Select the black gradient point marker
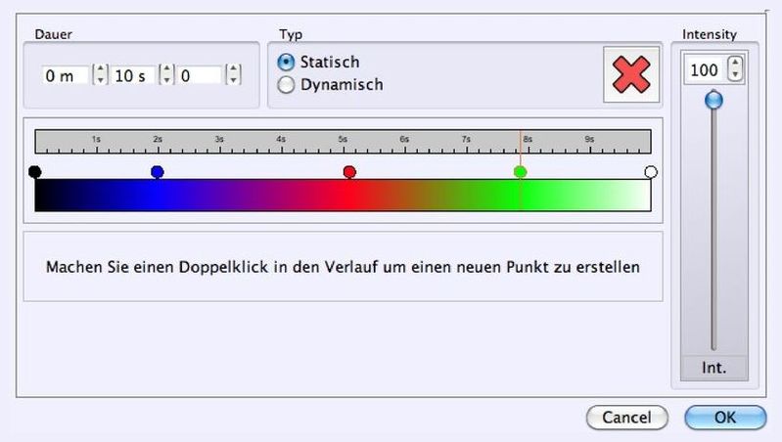Screen dimensions: 782x442 click(35, 172)
